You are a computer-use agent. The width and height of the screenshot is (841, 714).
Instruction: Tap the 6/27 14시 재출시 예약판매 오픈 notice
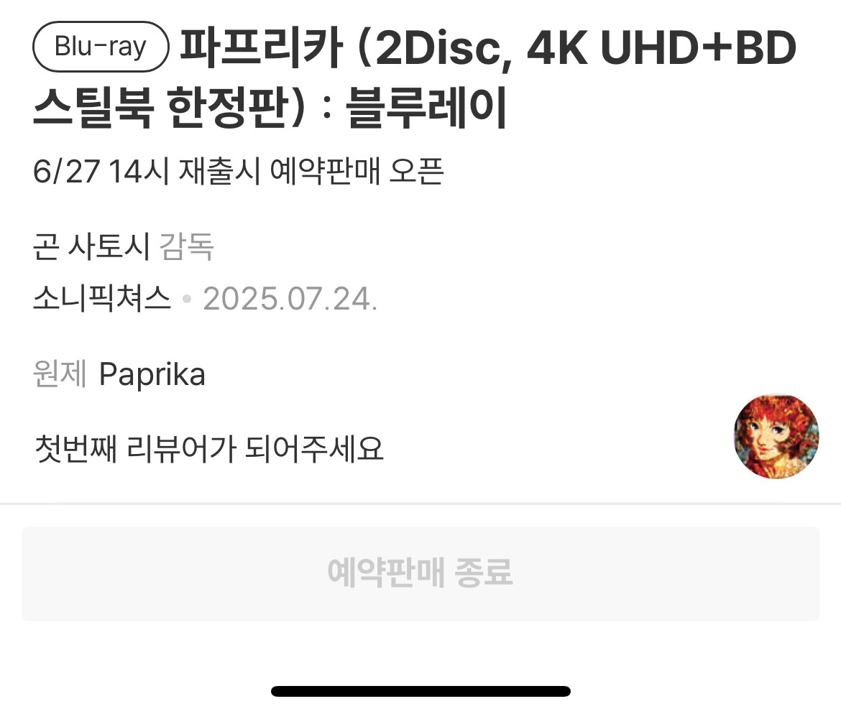pos(238,172)
